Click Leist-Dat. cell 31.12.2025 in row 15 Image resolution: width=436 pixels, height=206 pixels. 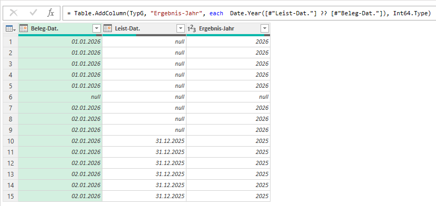pos(144,196)
